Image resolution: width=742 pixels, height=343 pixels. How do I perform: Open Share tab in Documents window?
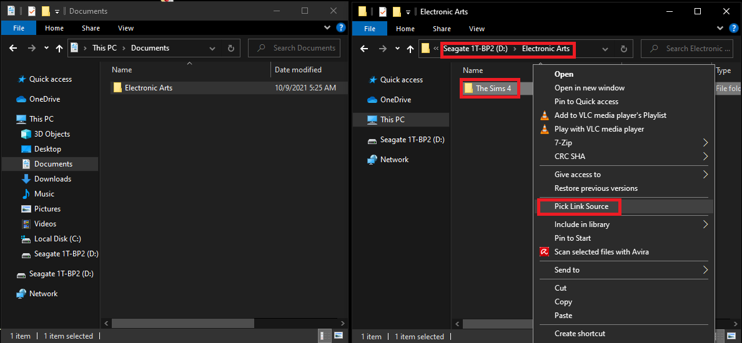pos(91,28)
